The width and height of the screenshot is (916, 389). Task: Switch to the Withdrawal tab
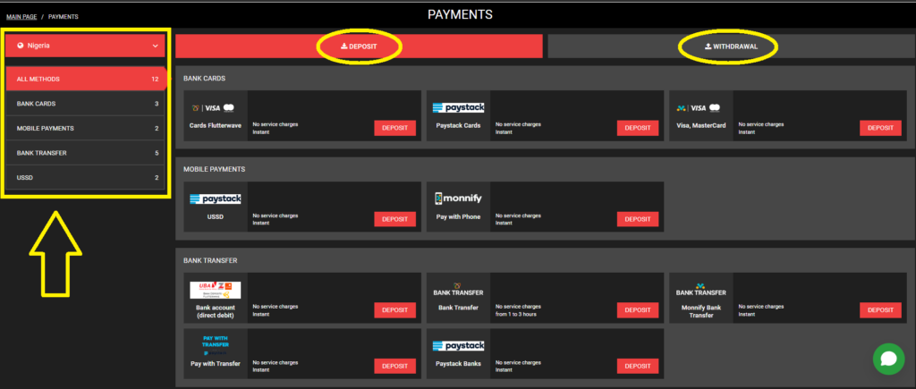tap(732, 47)
